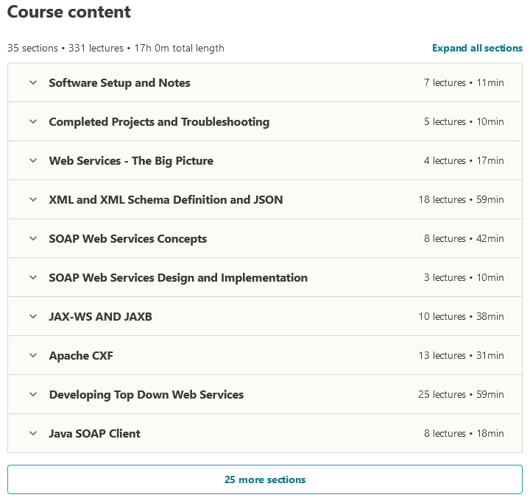Open the Software Setup and Notes title

119,82
